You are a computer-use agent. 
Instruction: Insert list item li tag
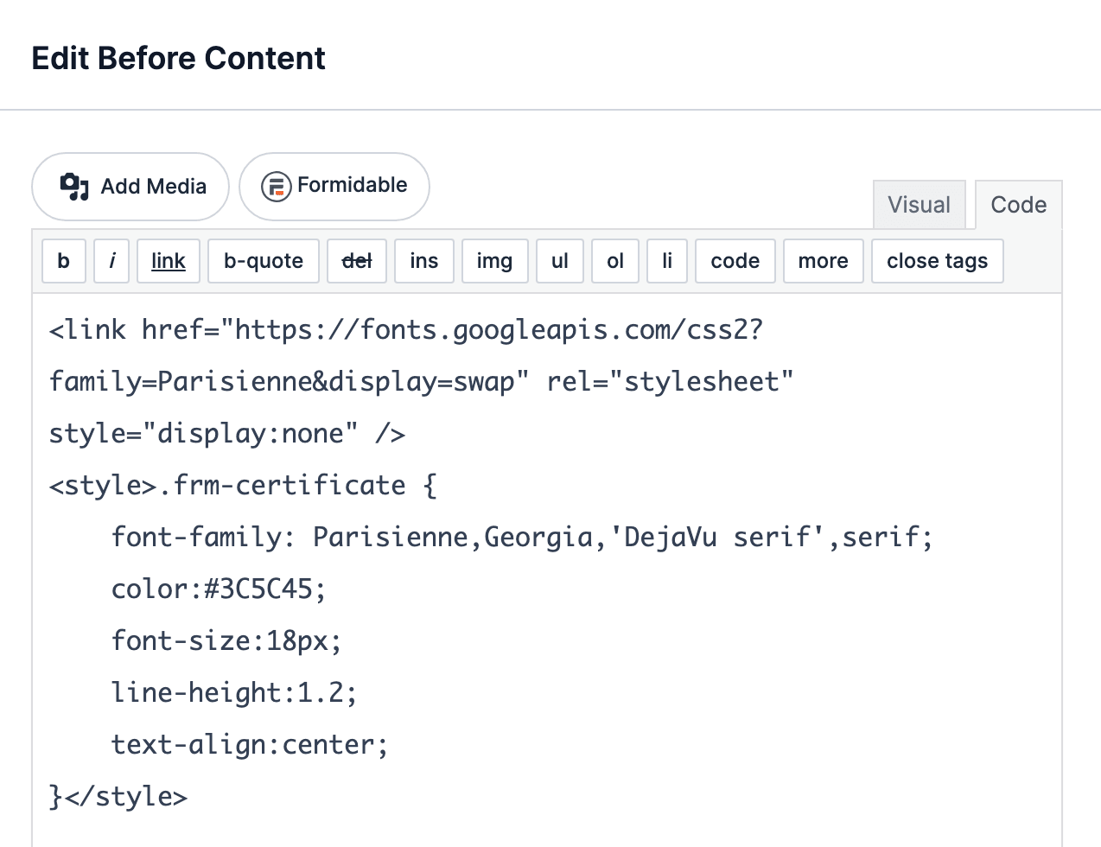point(667,261)
